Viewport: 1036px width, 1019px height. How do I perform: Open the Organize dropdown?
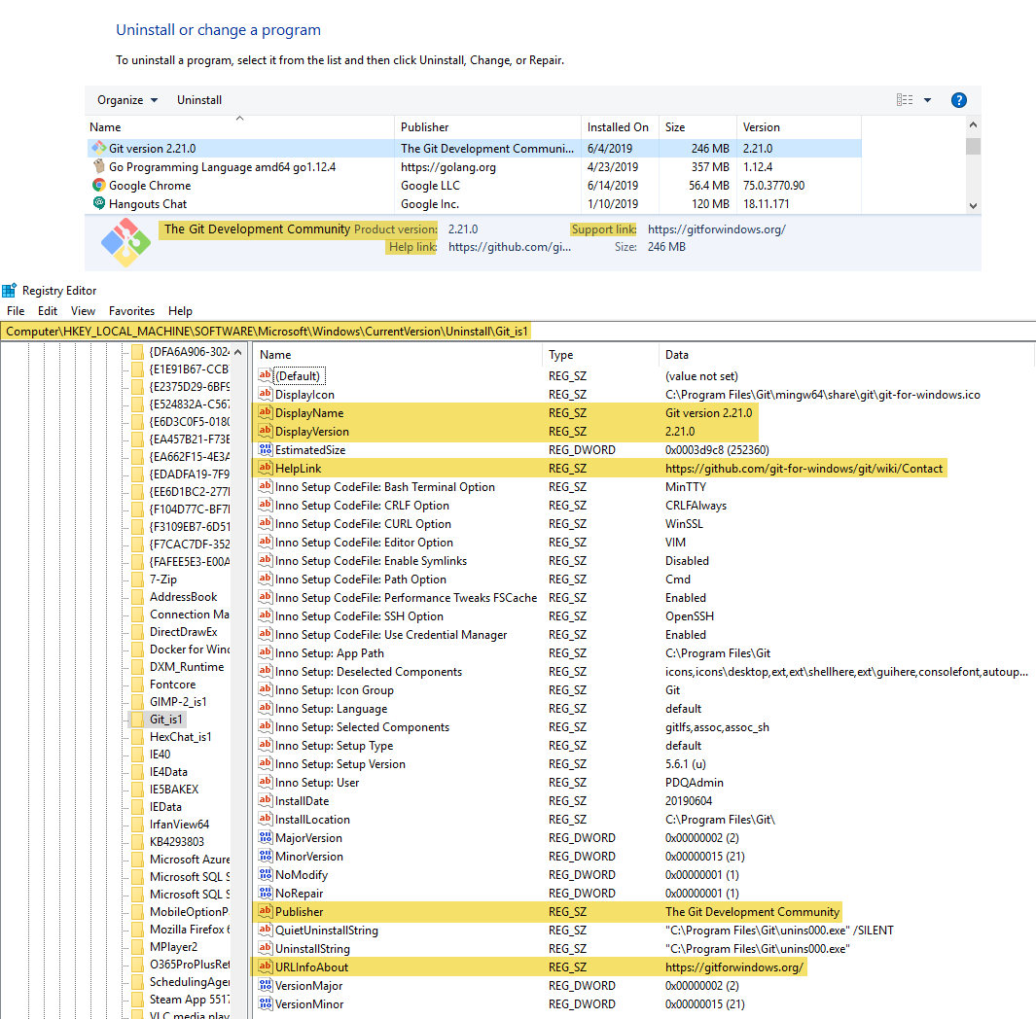coord(127,100)
